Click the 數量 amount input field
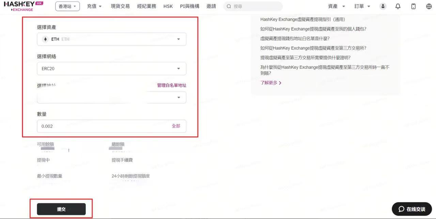436x219 pixels. [102, 126]
